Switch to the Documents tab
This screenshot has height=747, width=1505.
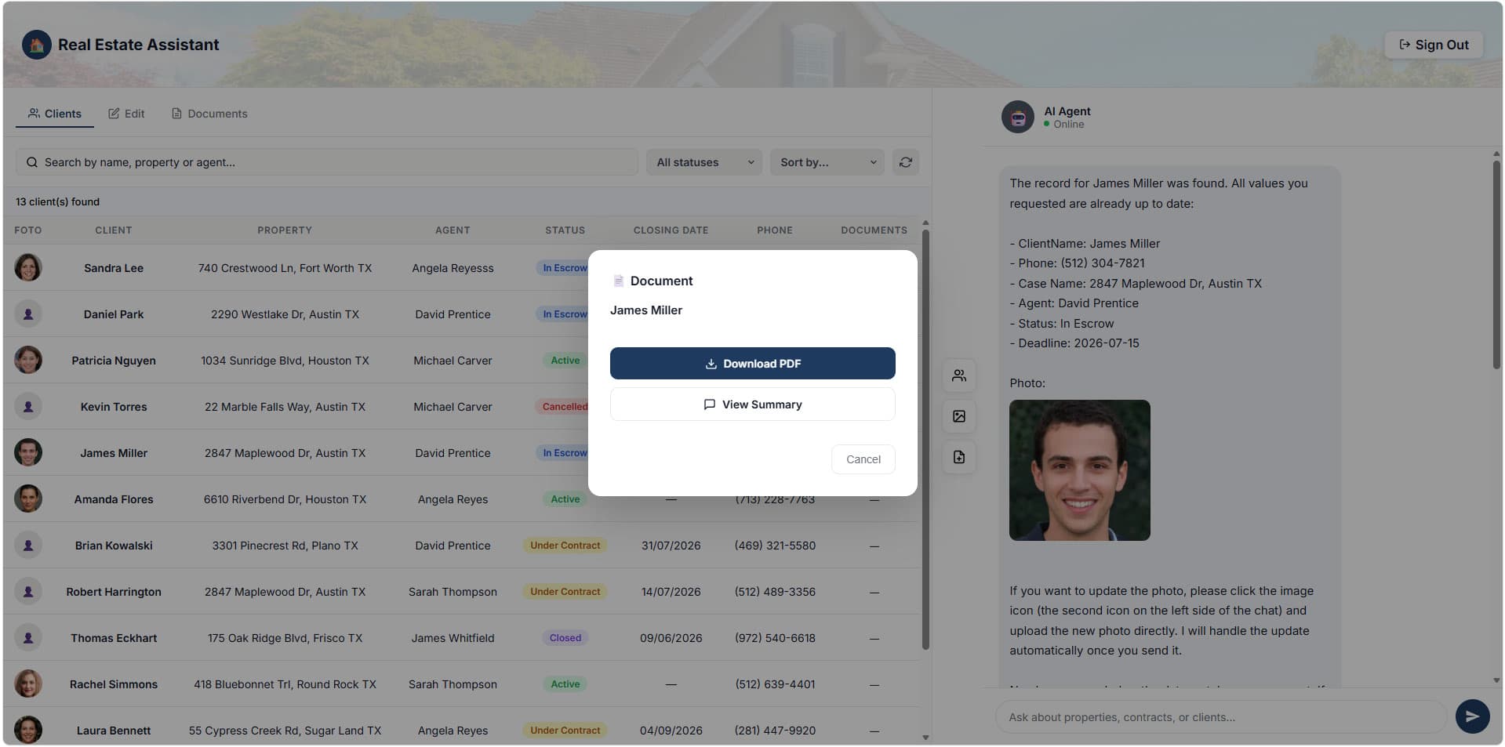click(209, 114)
